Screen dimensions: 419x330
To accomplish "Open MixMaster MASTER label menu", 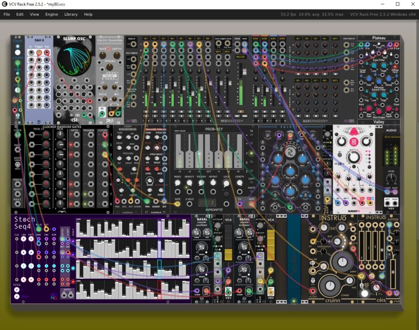I will pyautogui.click(x=241, y=57).
